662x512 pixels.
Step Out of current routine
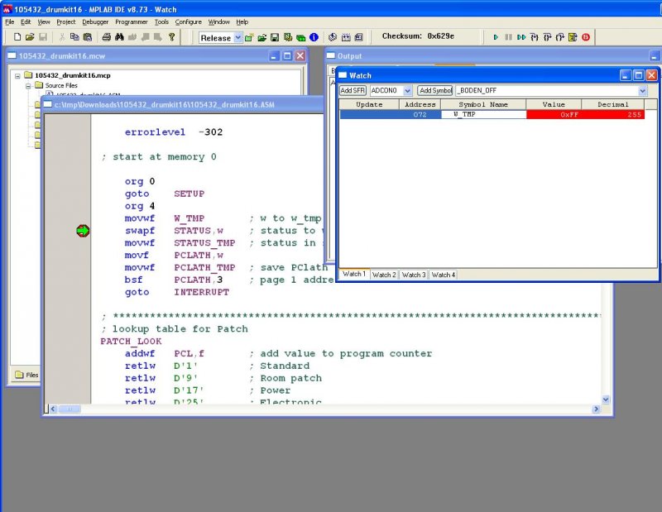click(x=560, y=37)
